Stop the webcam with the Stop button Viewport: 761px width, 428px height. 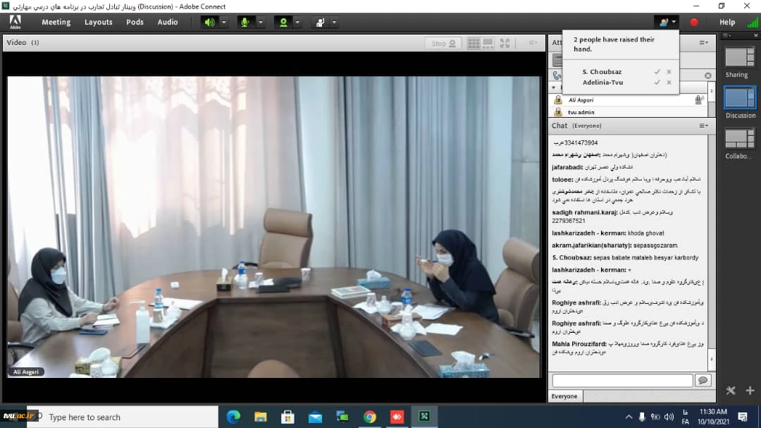coord(443,43)
